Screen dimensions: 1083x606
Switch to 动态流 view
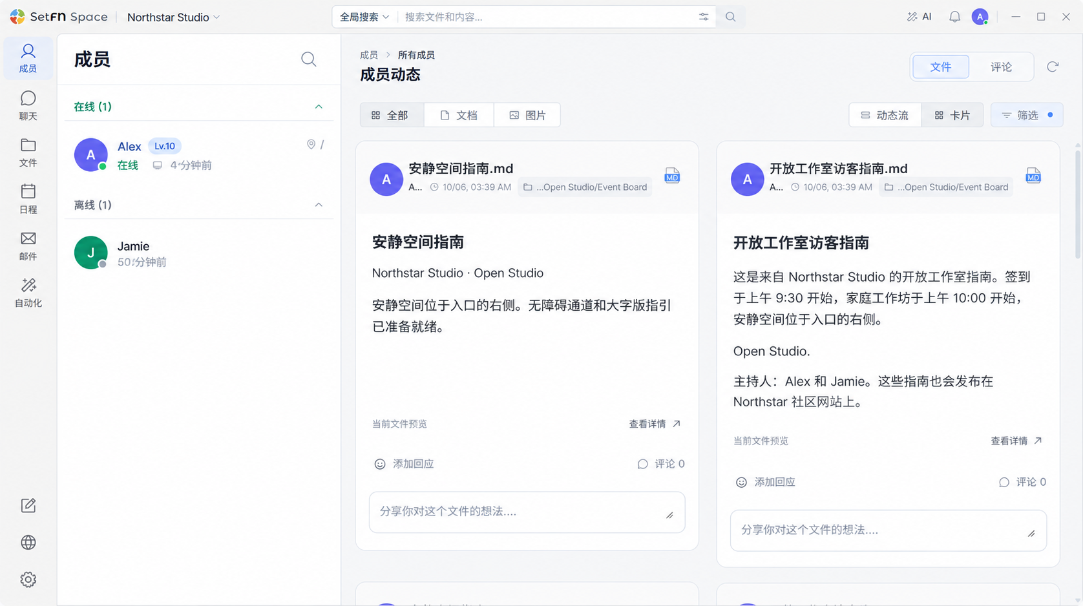pyautogui.click(x=885, y=115)
